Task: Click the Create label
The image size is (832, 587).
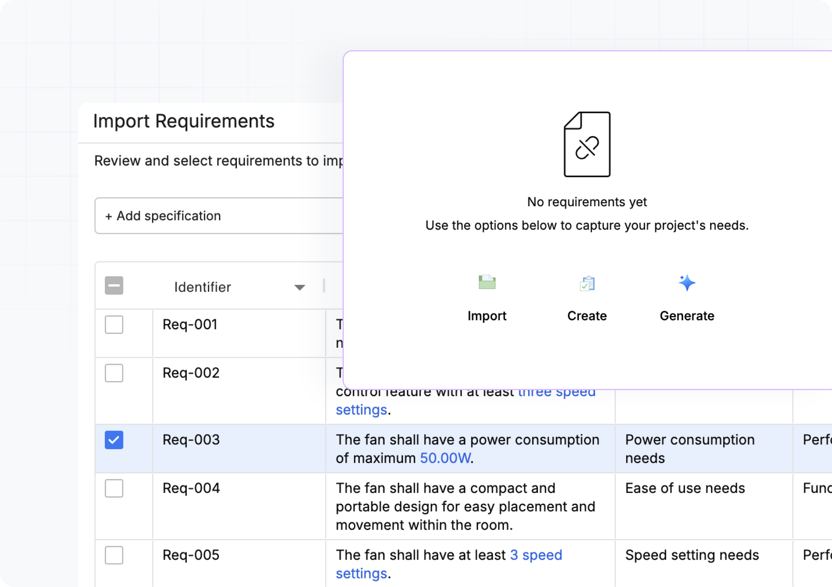Action: coord(587,316)
